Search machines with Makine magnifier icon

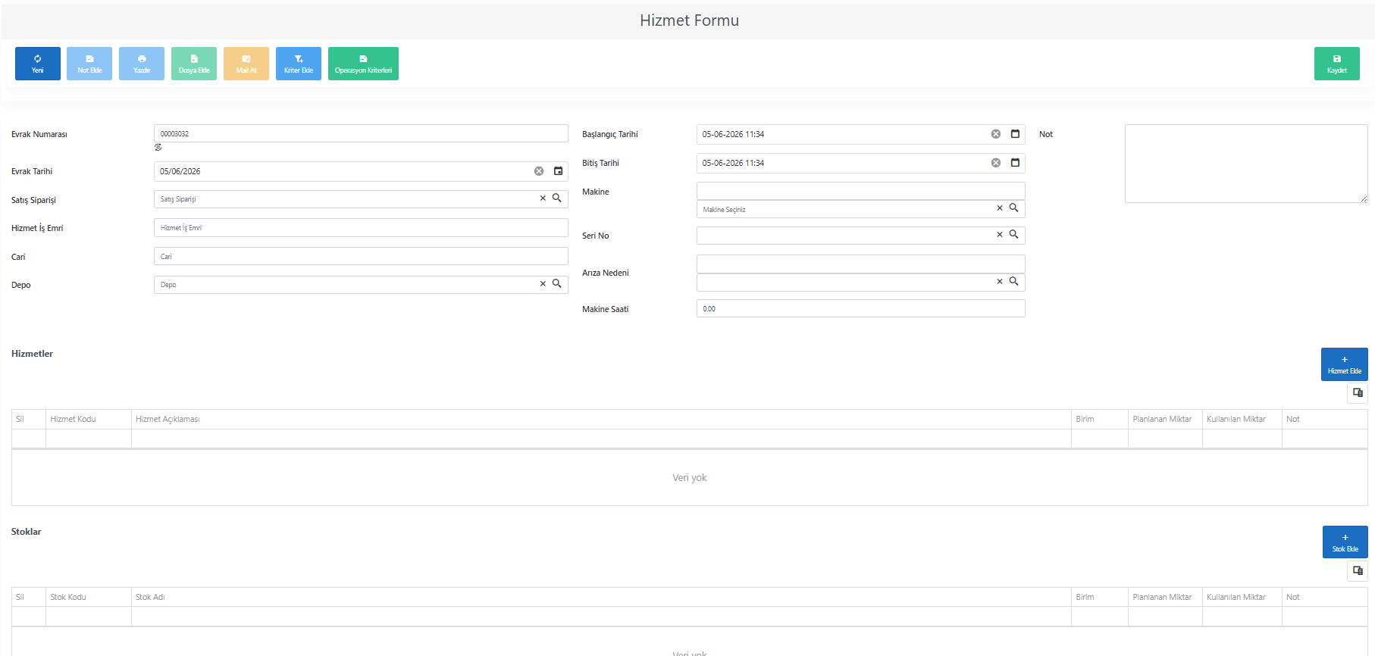[x=1014, y=208]
